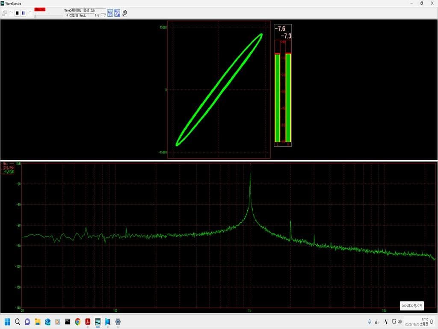Click the Lissajous ellipse display

tap(219, 90)
